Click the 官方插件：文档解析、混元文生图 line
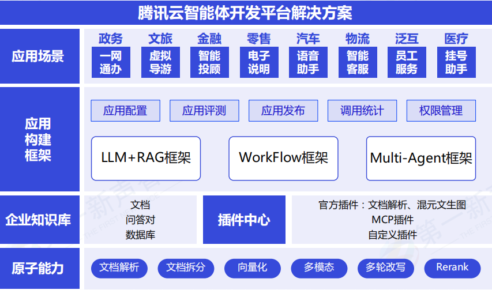 [x=392, y=205]
